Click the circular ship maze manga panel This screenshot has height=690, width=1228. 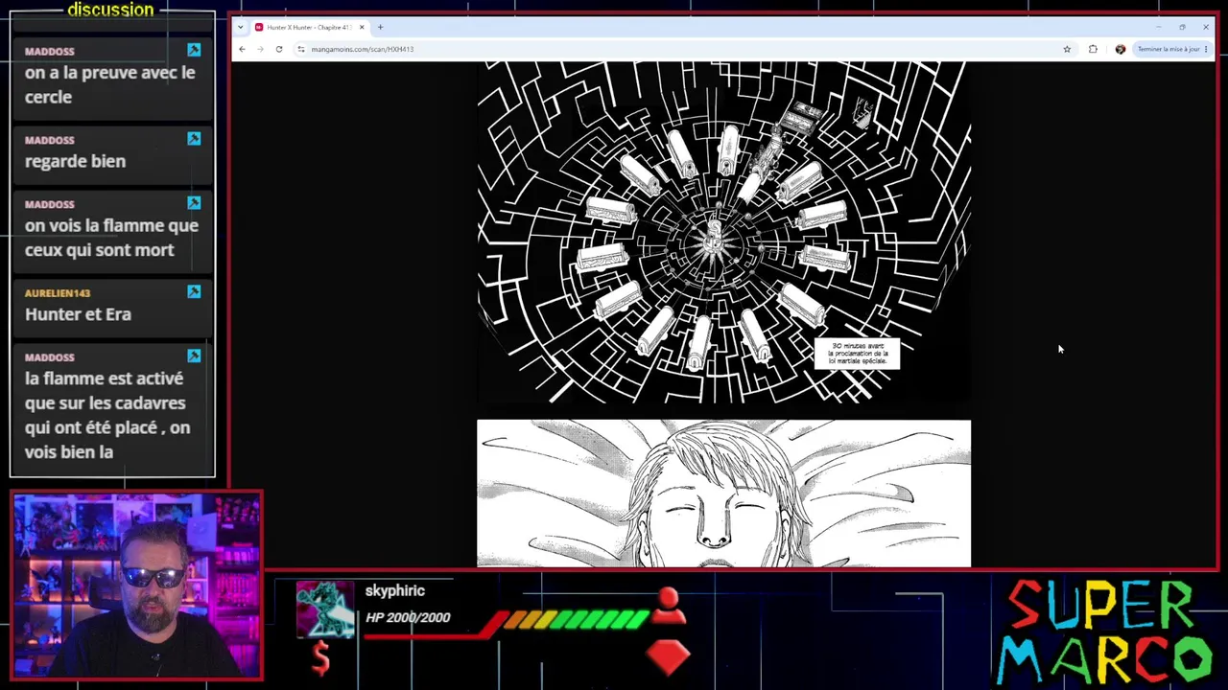723,231
